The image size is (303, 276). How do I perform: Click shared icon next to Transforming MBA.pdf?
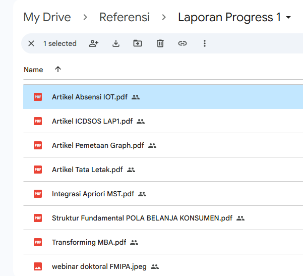point(134,243)
